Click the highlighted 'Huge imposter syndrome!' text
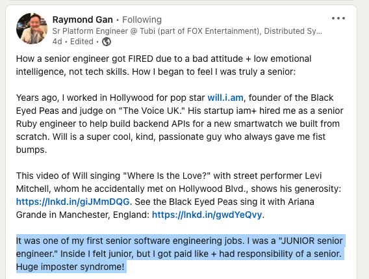The height and width of the screenshot is (279, 369). (70, 267)
